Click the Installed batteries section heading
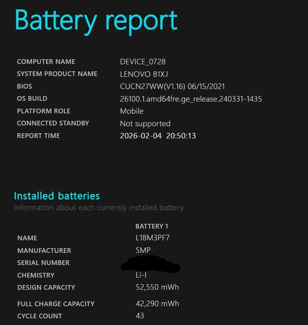The height and width of the screenshot is (325, 308). [57, 196]
